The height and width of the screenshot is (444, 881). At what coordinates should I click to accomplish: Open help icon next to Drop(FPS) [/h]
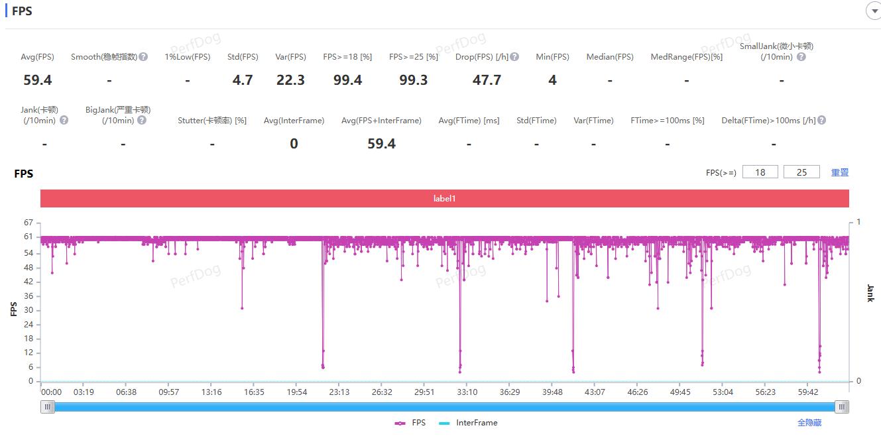point(514,57)
